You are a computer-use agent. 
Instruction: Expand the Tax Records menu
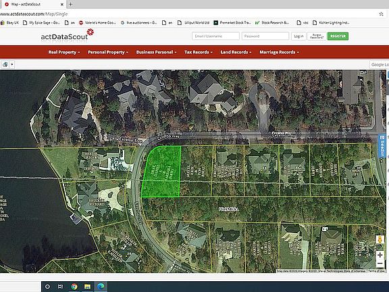(x=199, y=52)
